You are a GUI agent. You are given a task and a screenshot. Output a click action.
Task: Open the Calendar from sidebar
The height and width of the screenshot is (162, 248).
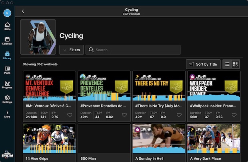point(7,41)
